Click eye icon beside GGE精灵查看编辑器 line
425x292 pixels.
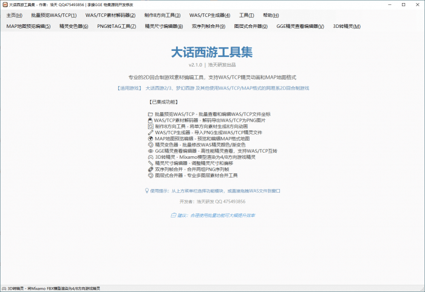[x=151, y=151]
